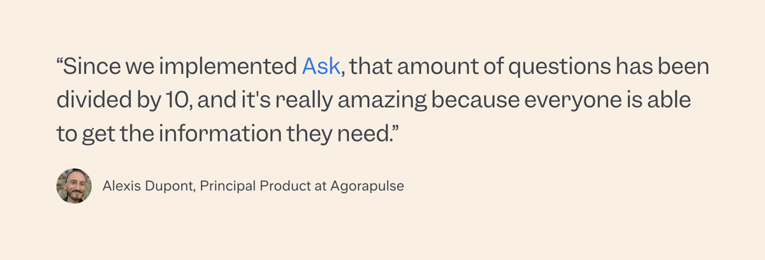Click Alexis Dupont's avatar photo
The width and height of the screenshot is (765, 260).
(74, 186)
